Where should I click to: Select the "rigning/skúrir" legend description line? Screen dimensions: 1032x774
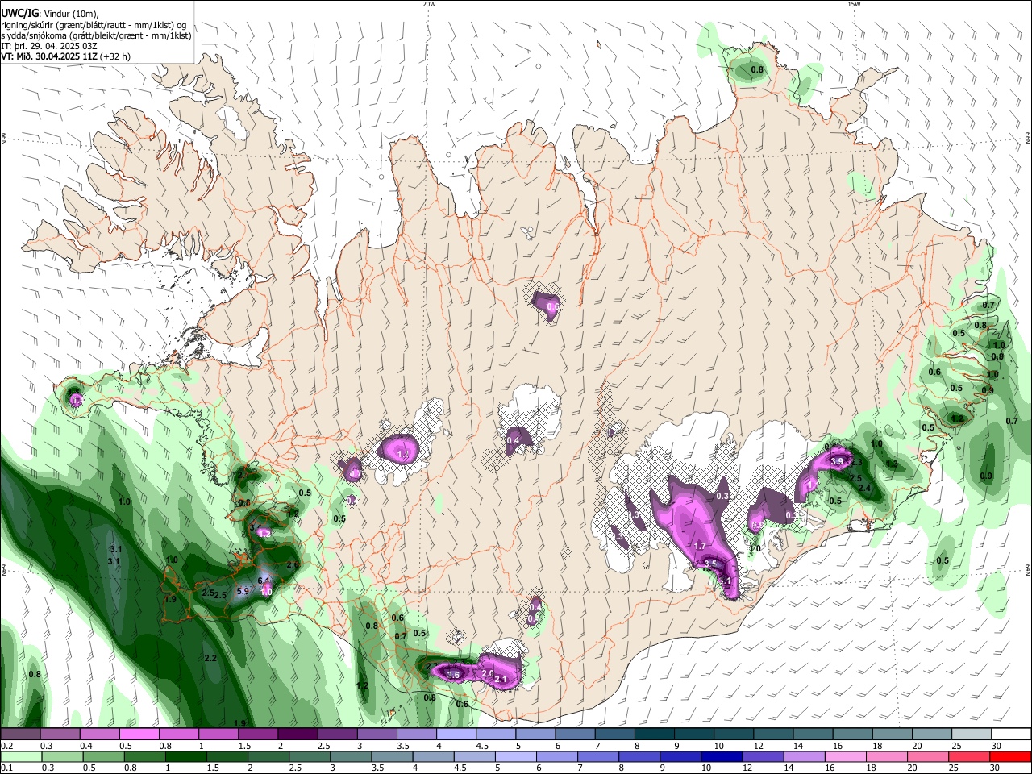coord(94,25)
